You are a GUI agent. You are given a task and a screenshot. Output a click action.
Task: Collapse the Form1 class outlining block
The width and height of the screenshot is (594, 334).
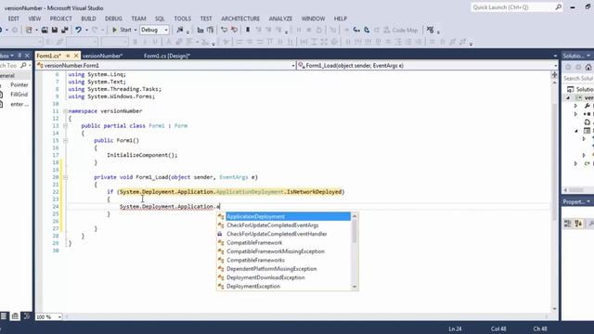coord(65,126)
